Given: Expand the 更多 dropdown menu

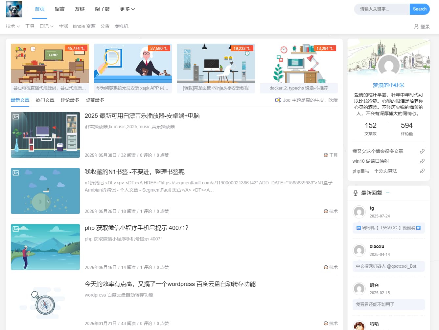Looking at the screenshot, I should (127, 9).
